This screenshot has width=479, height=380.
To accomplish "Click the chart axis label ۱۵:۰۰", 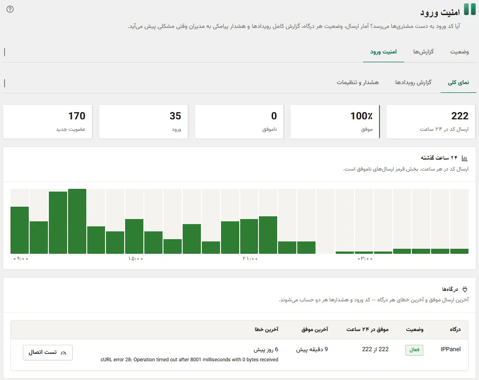I will (x=136, y=259).
